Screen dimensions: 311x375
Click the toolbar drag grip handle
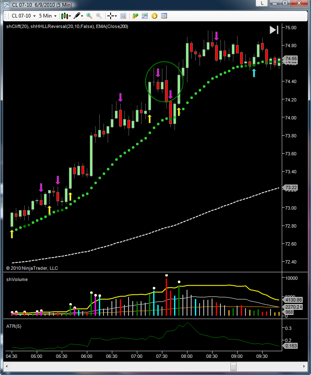(x=6, y=16)
